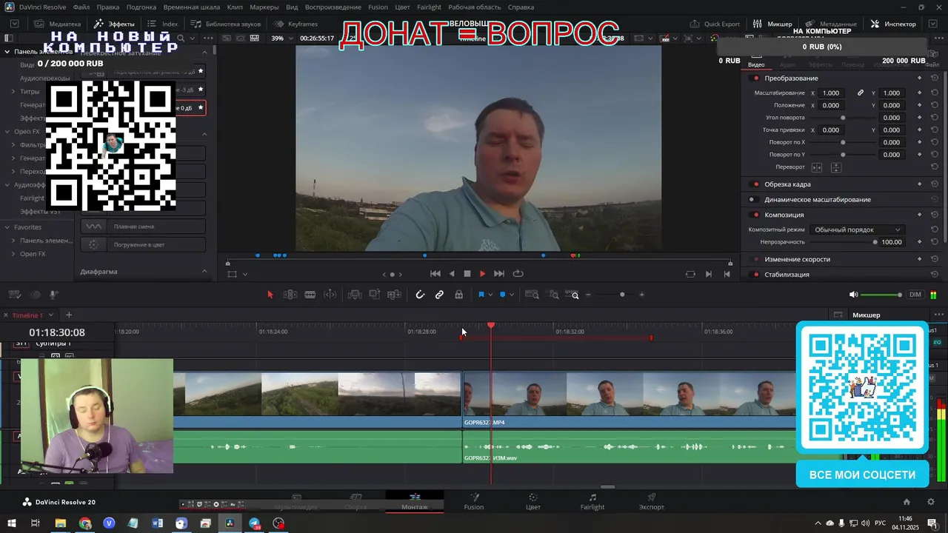Toggle Обрезка кадра enable switch

tap(755, 184)
